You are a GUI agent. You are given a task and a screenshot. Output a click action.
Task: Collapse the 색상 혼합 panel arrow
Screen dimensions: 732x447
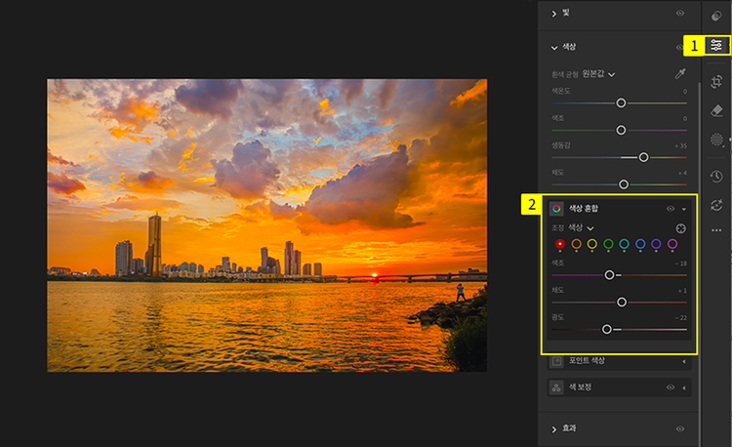pyautogui.click(x=684, y=209)
